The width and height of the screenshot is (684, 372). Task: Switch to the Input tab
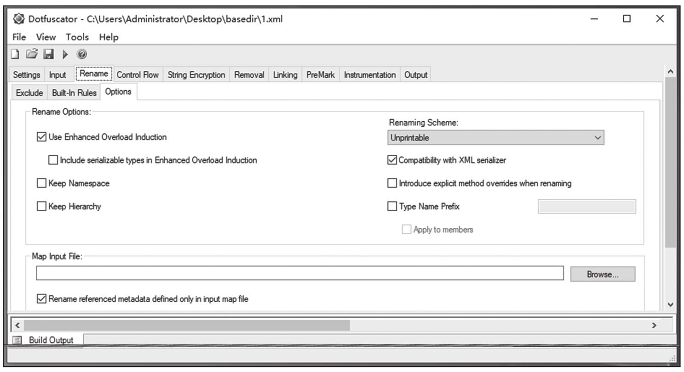click(x=58, y=75)
